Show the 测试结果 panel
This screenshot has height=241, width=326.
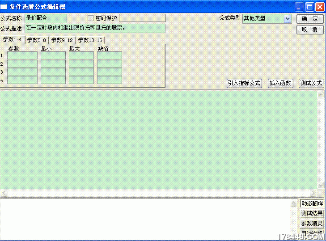pos(312,213)
